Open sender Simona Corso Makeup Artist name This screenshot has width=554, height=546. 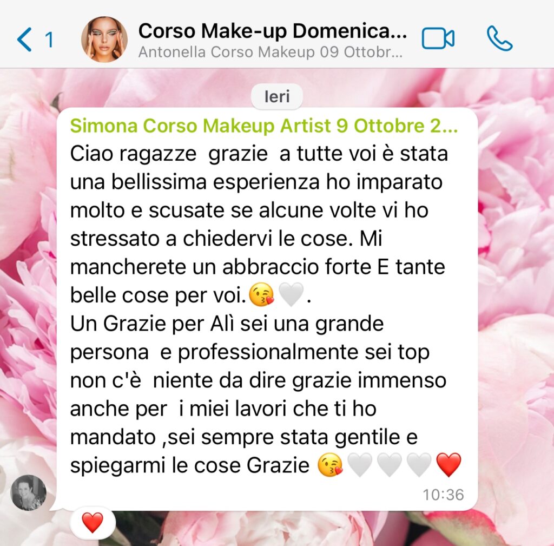[263, 126]
